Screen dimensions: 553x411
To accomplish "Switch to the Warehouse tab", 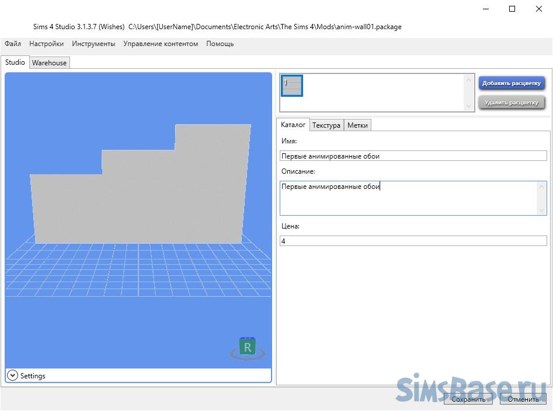I will 50,63.
